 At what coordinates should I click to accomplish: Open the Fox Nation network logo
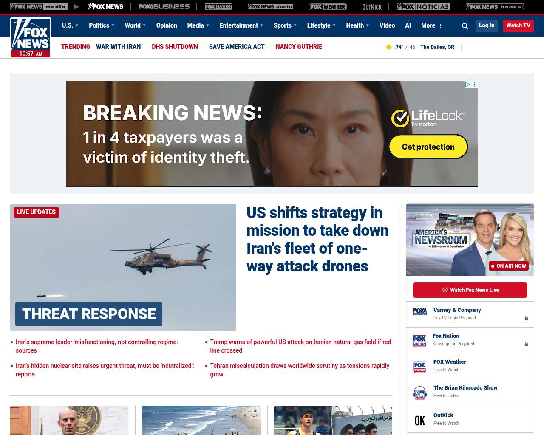coord(218,7)
